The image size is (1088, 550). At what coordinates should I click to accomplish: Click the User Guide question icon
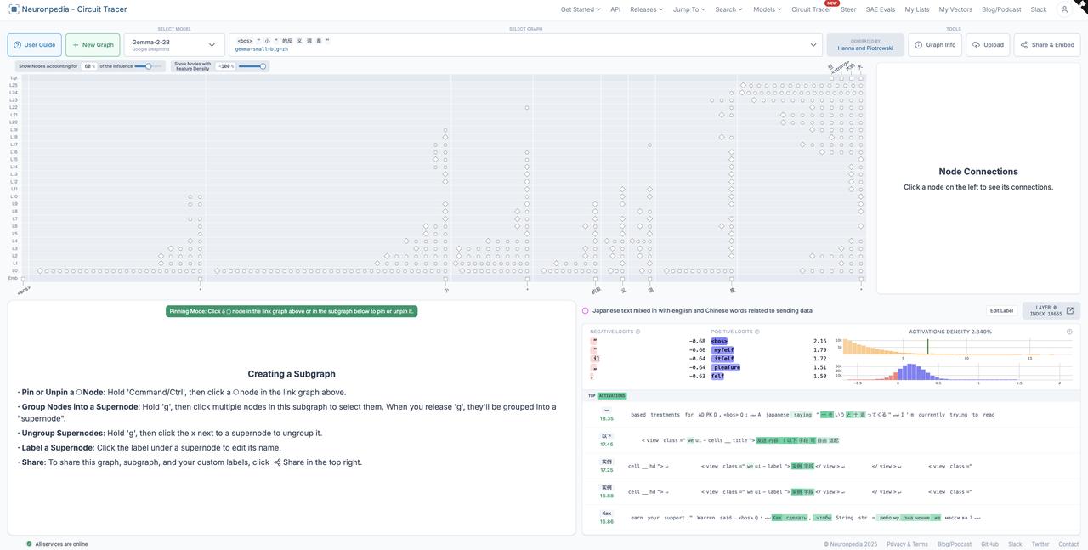[x=17, y=45]
